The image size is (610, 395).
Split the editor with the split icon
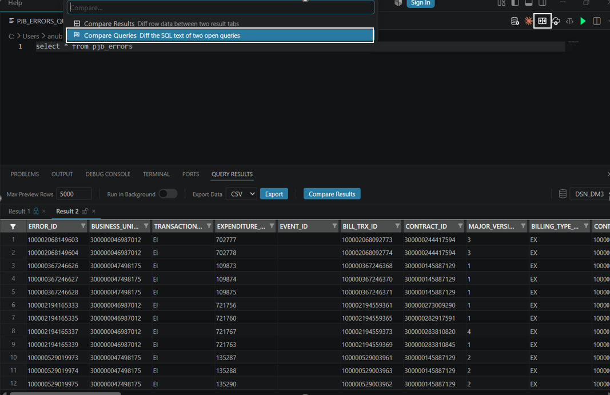pyautogui.click(x=597, y=21)
